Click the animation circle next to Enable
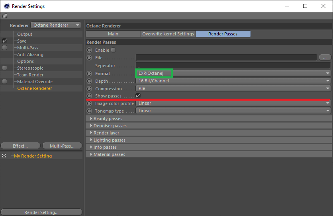Screen dimensions: 333x216 (89, 50)
